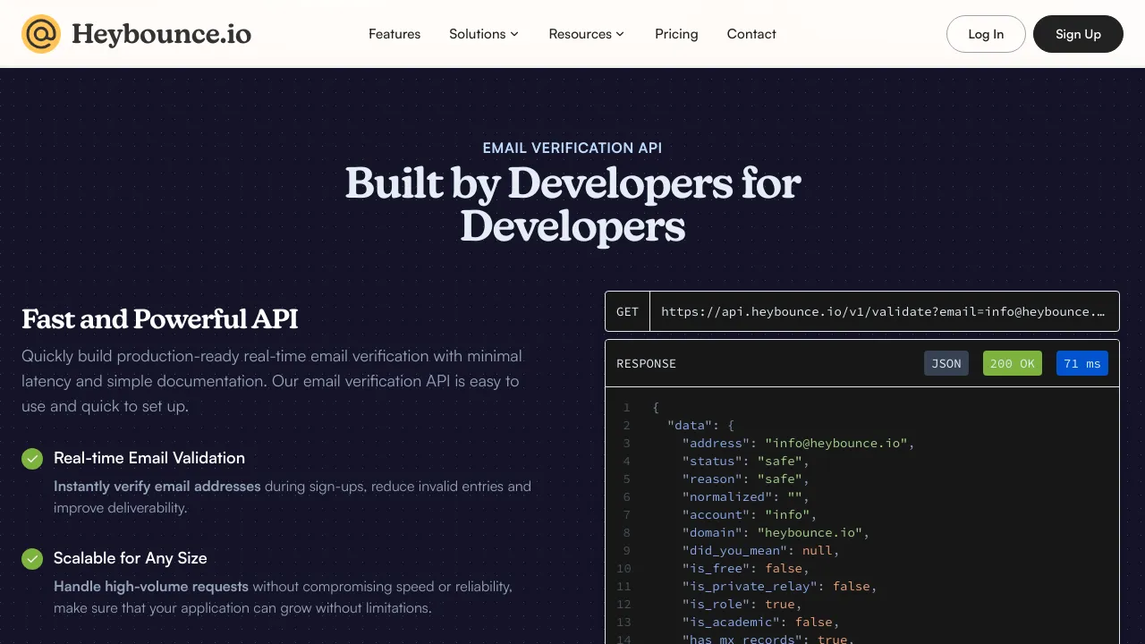
Task: Click the RESPONSE panel label
Action: pyautogui.click(x=646, y=363)
